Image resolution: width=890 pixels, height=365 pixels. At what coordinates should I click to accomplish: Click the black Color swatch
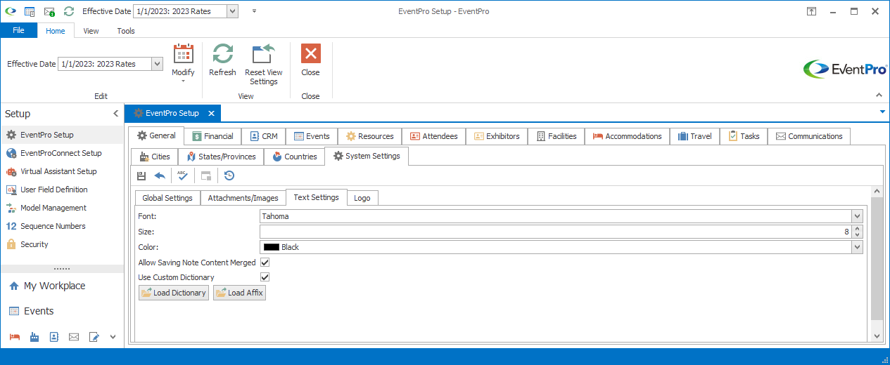tap(271, 247)
